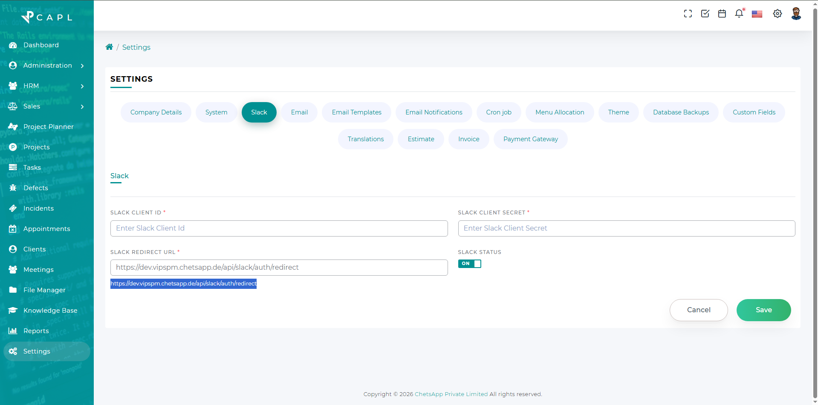Click the gear icon in top bar

click(777, 14)
